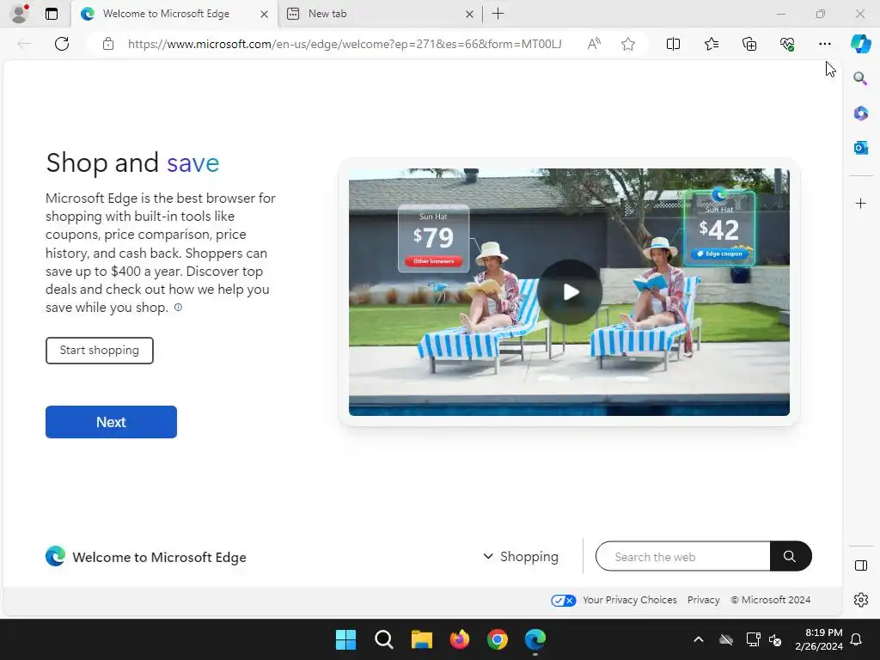Show hidden tray icons chevron
This screenshot has width=880, height=660.
pos(698,639)
